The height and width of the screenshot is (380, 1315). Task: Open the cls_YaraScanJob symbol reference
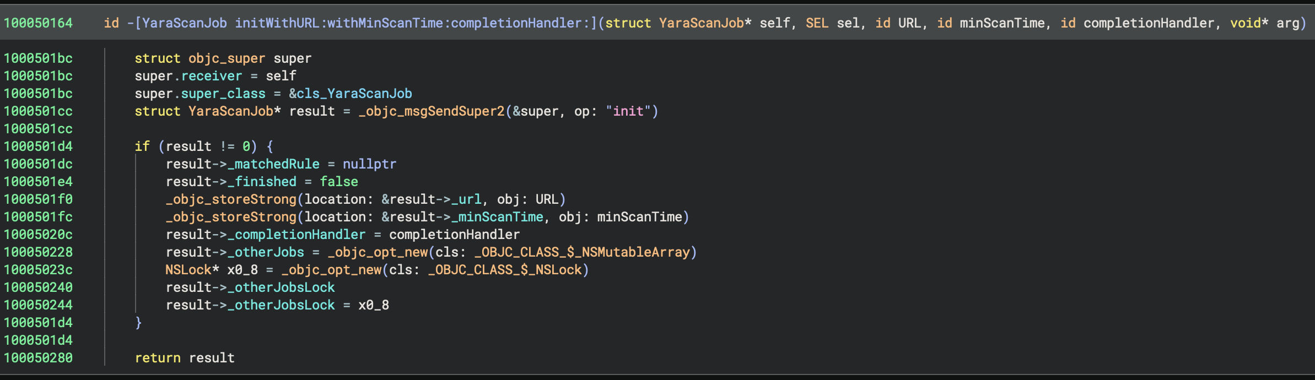point(354,94)
